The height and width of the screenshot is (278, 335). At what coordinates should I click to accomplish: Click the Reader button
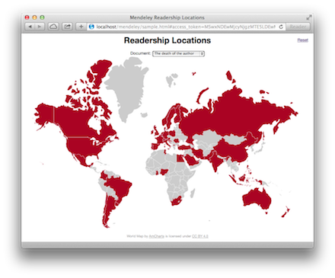pyautogui.click(x=298, y=27)
